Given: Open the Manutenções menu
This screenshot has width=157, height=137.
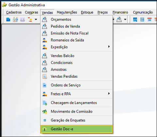Looking at the screenshot, I should 67,12.
